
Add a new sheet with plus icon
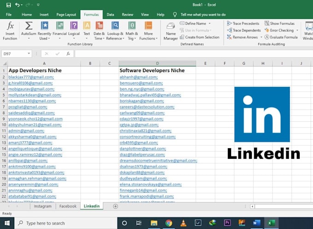point(116,207)
